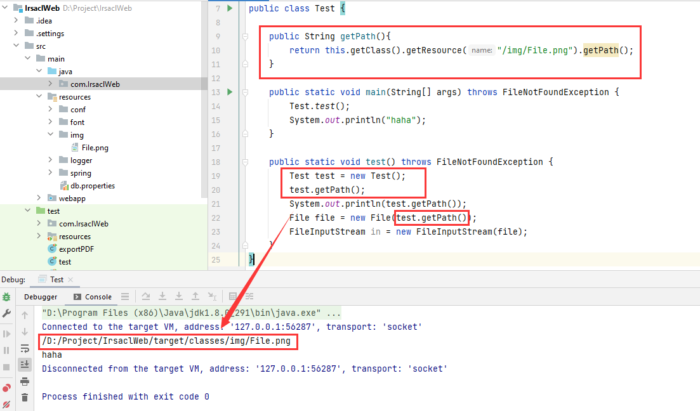
Task: Click the run arrow on the main method line
Action: point(229,92)
